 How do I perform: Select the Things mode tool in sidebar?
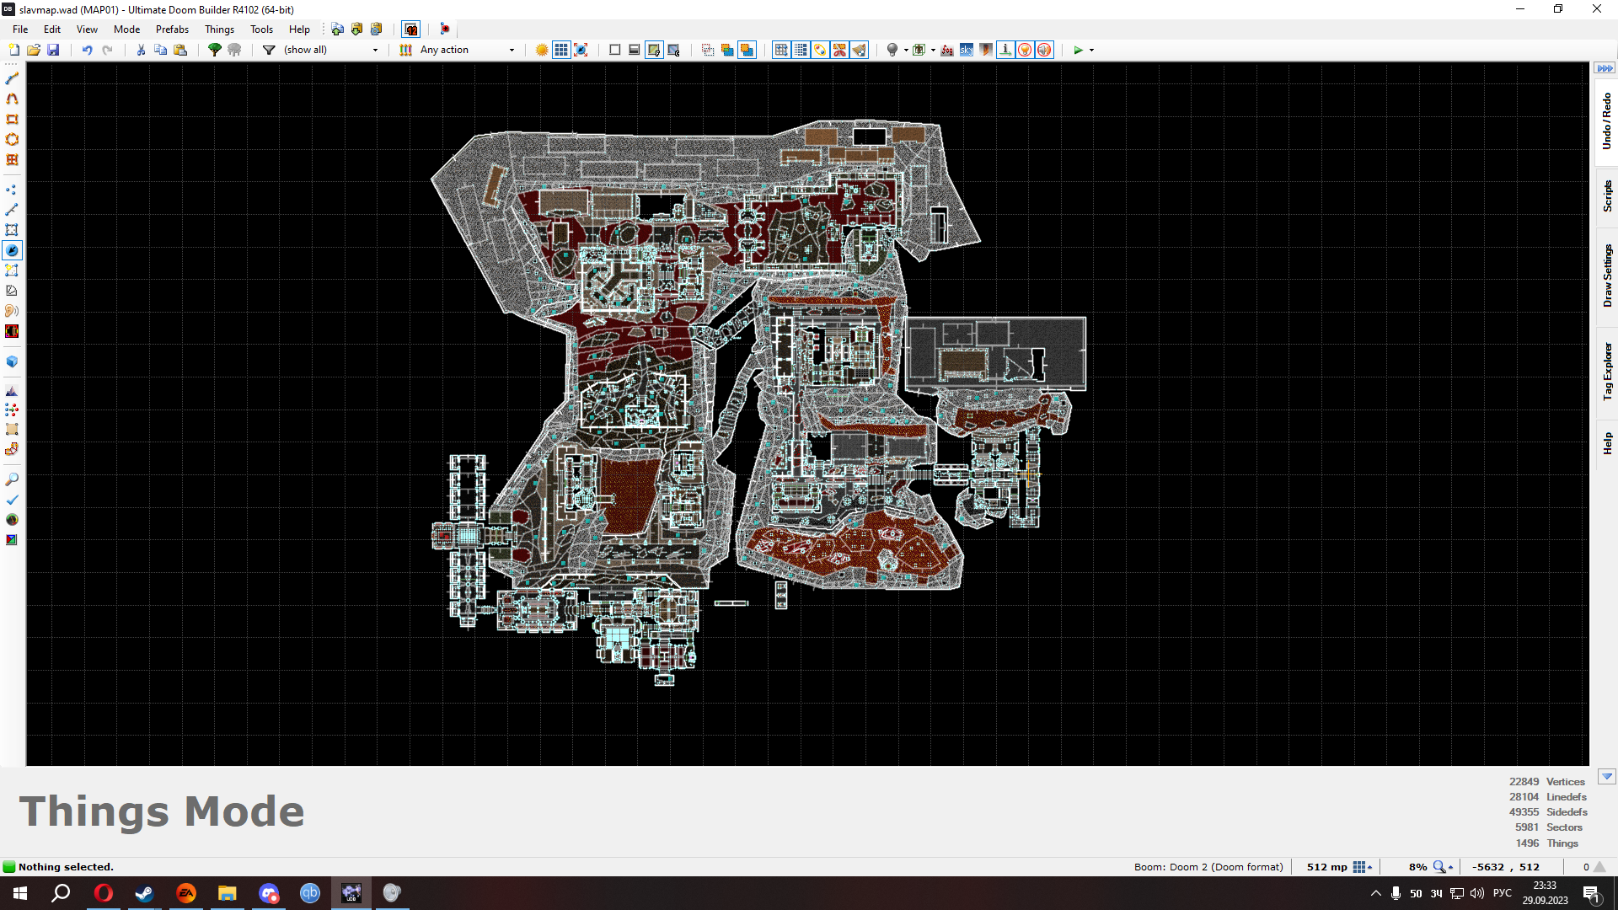tap(12, 250)
